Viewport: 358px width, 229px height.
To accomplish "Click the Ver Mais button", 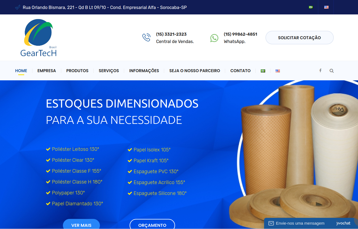I will tap(81, 225).
